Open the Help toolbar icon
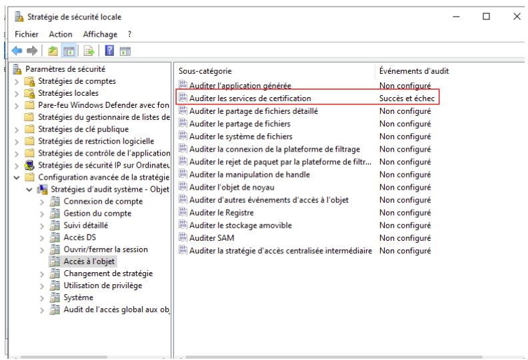This screenshot has width=528, height=360. click(x=109, y=51)
